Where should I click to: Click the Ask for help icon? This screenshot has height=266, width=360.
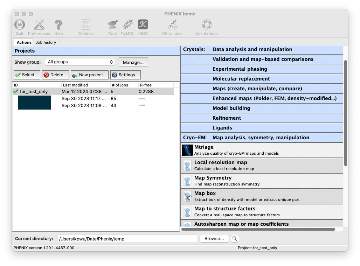point(207,26)
